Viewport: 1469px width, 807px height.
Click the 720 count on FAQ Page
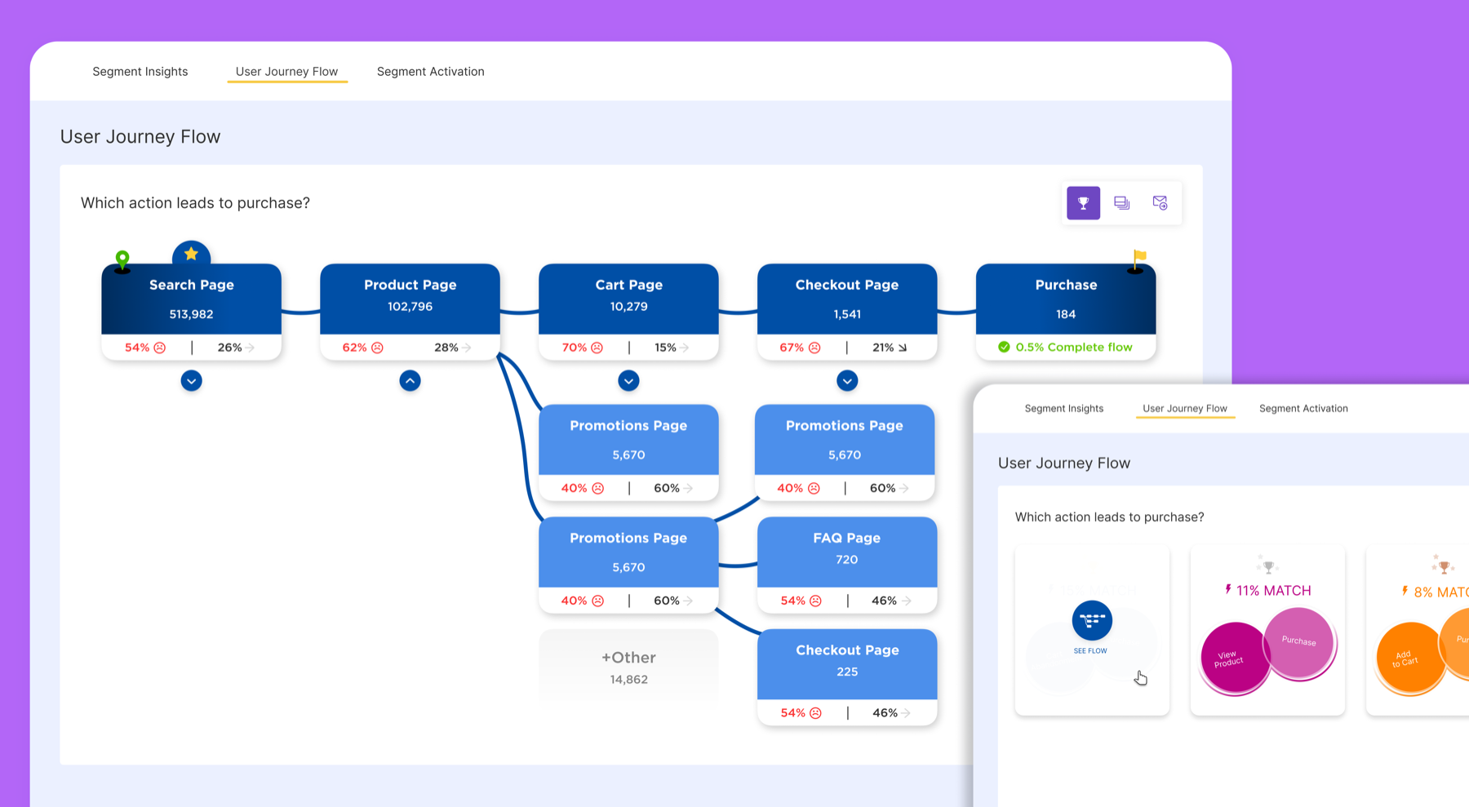pos(847,560)
